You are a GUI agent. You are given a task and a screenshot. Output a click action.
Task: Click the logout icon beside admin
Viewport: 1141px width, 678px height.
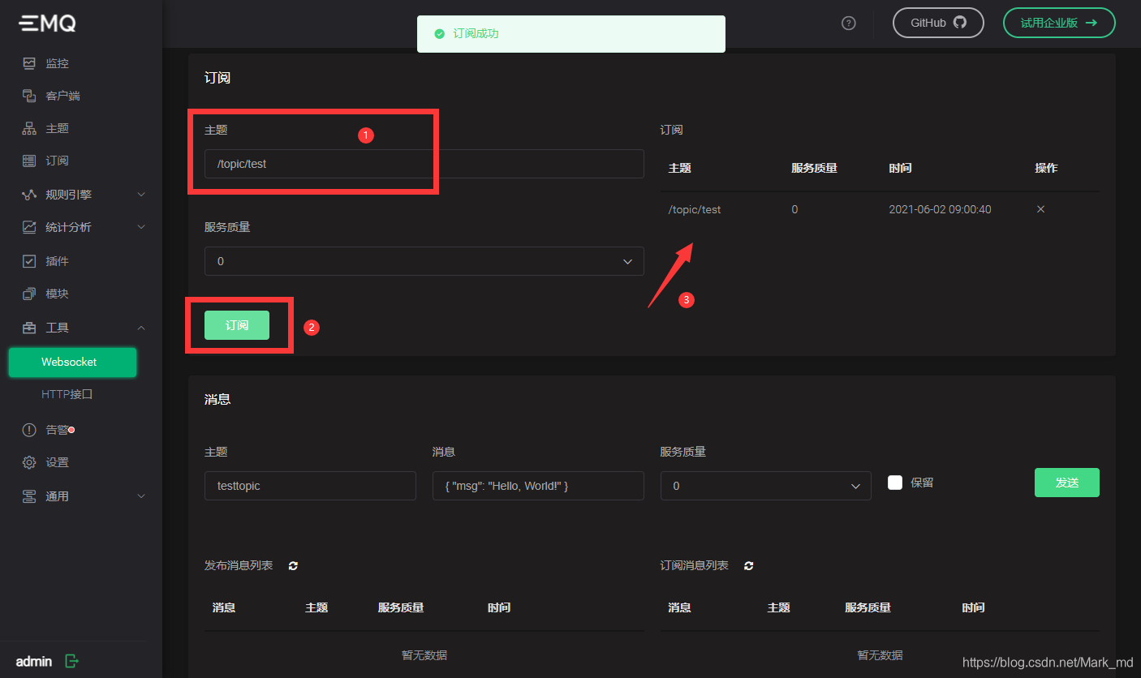coord(71,661)
